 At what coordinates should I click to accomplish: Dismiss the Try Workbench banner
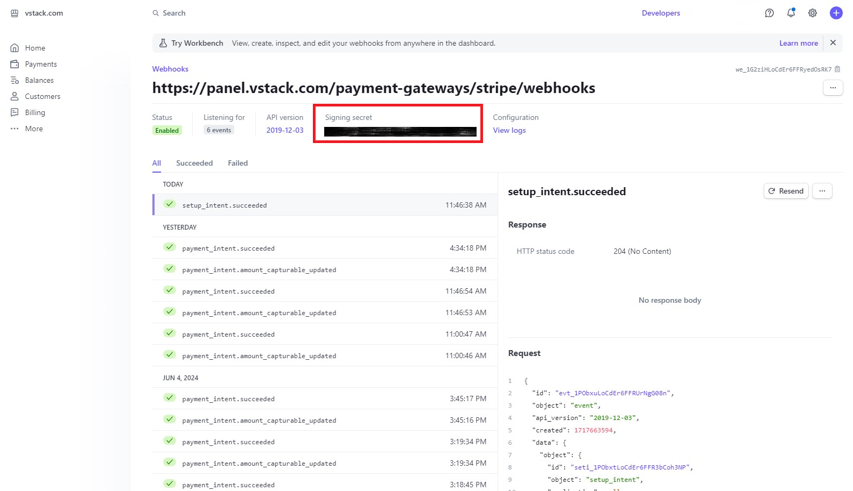tap(833, 42)
